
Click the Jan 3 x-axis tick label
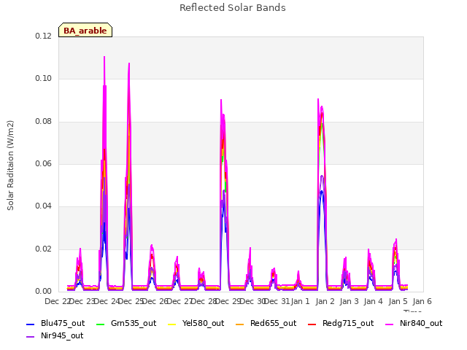click(349, 301)
